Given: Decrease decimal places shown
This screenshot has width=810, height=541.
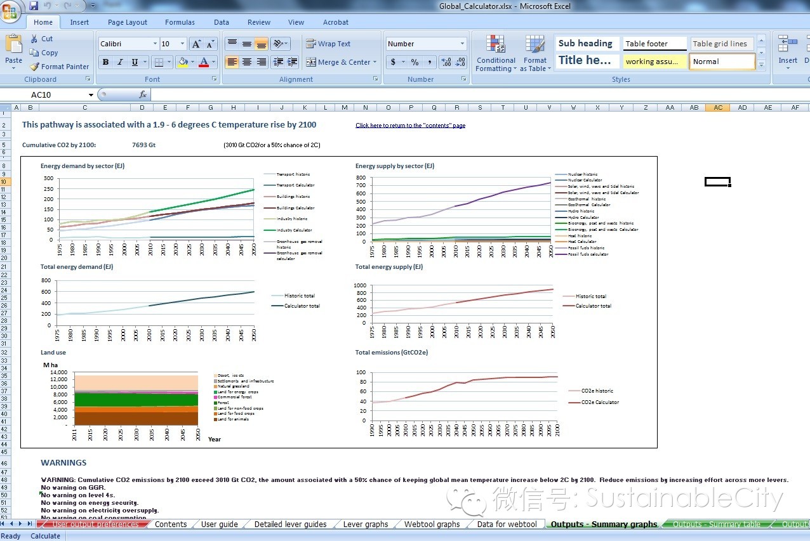Looking at the screenshot, I should pos(460,62).
